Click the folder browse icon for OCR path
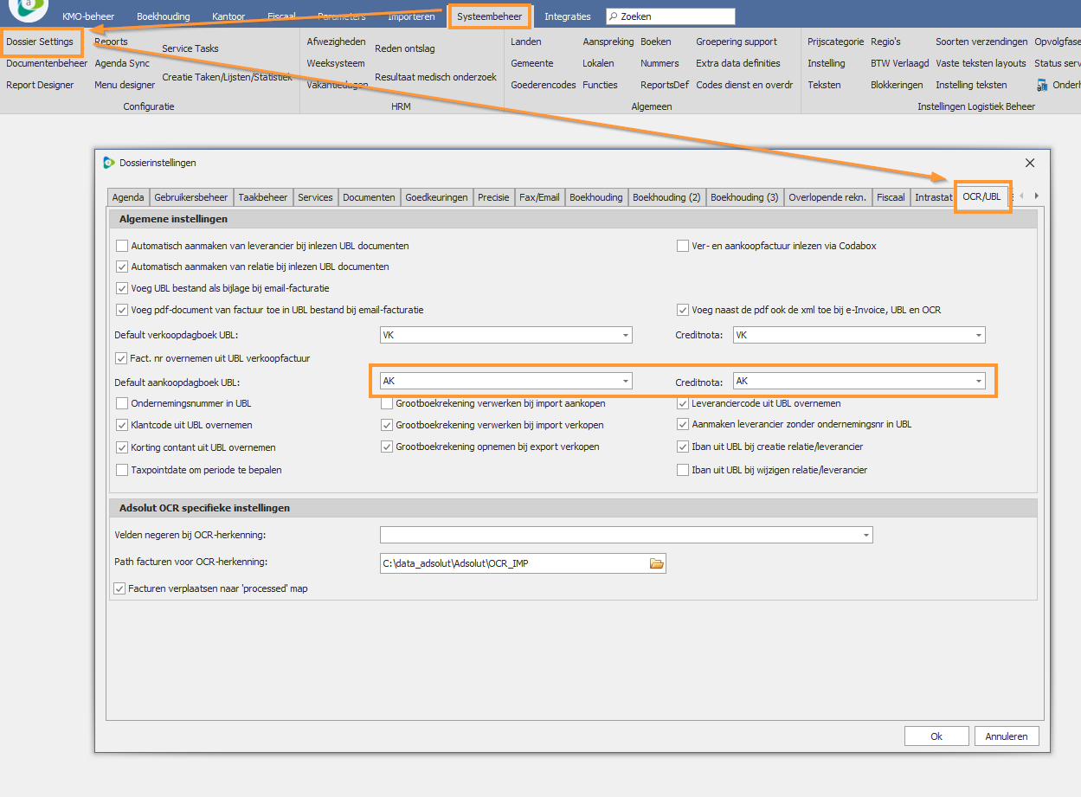1081x797 pixels. pos(656,564)
